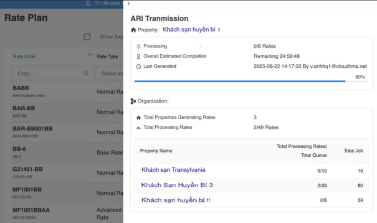Screen dimensions: 377x223
Task: Click the search icon in Rate Code filter
Action: point(86,73)
